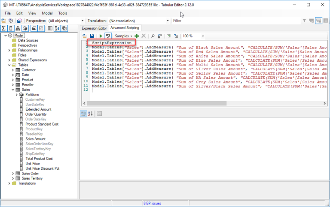Open the Tools menu

point(63,13)
